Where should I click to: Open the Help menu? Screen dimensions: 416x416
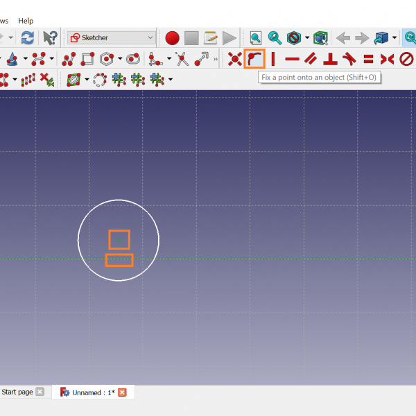(26, 21)
